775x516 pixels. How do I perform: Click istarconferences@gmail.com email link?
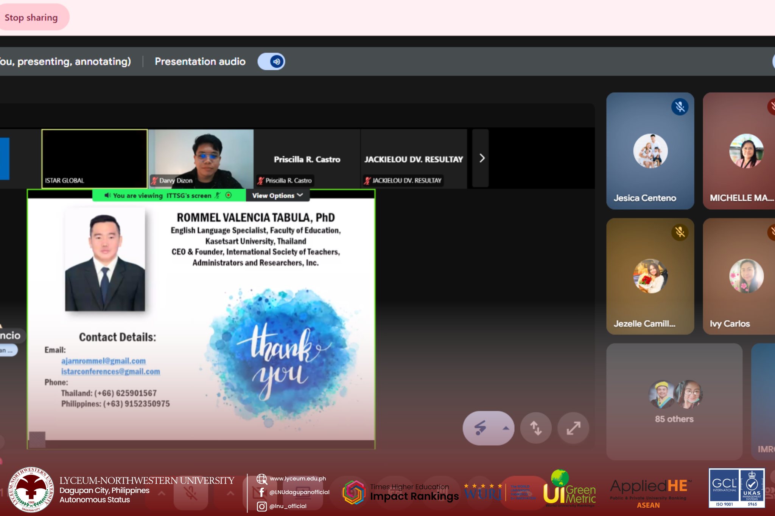point(110,372)
